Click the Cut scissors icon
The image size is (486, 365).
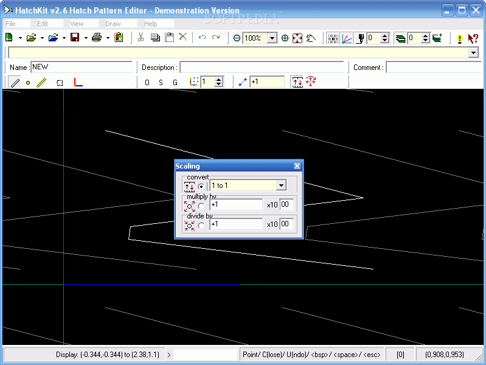click(141, 37)
